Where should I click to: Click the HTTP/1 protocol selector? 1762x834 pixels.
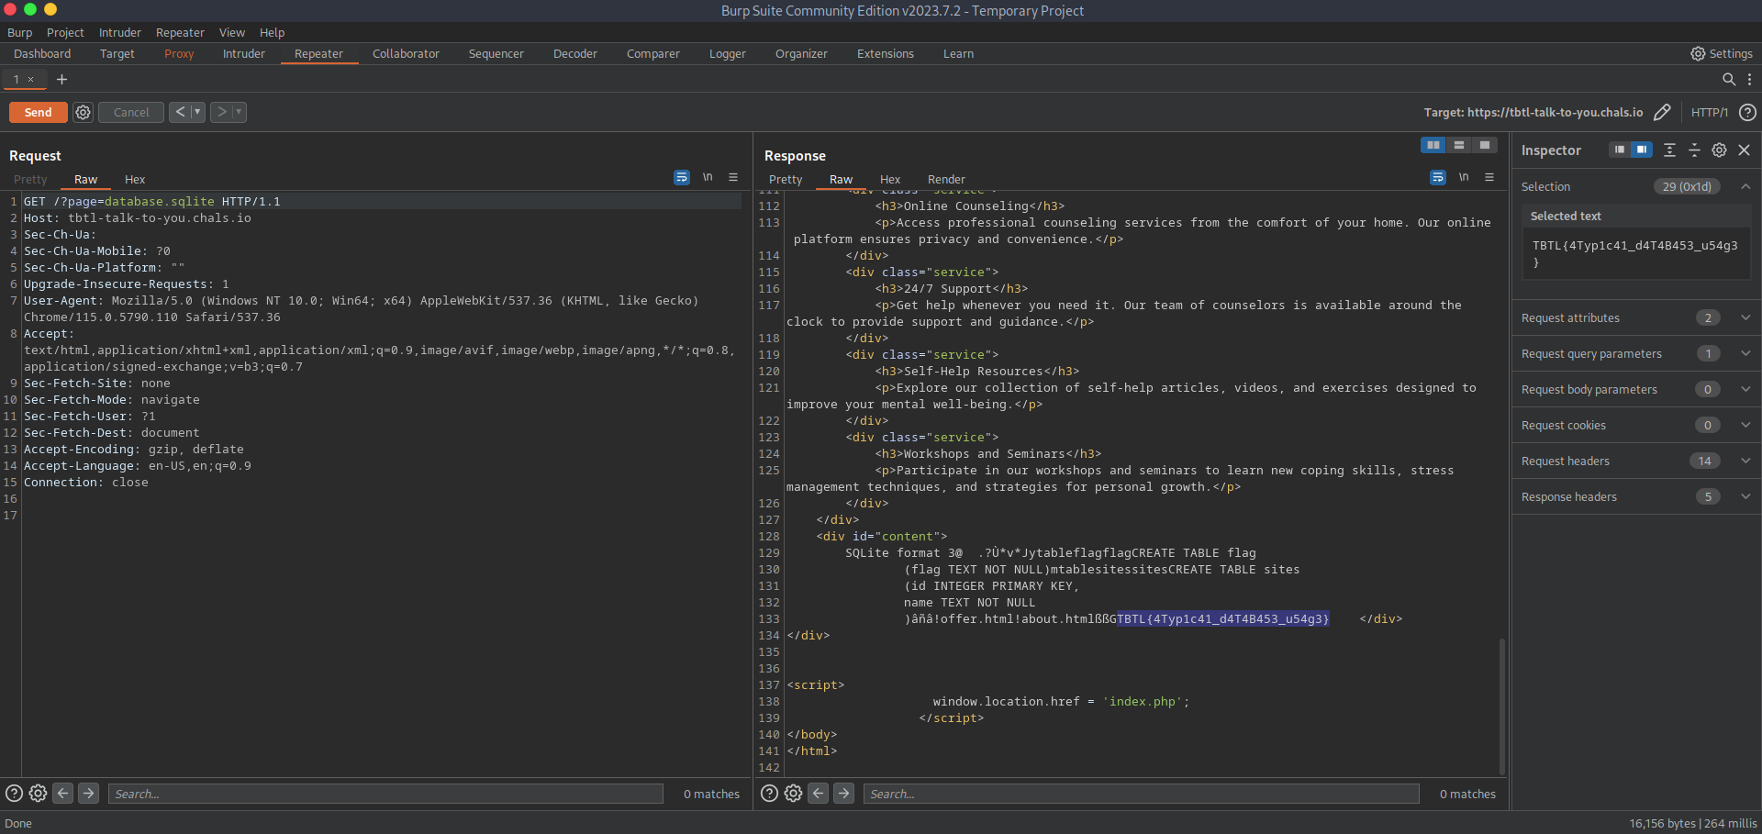1709,112
